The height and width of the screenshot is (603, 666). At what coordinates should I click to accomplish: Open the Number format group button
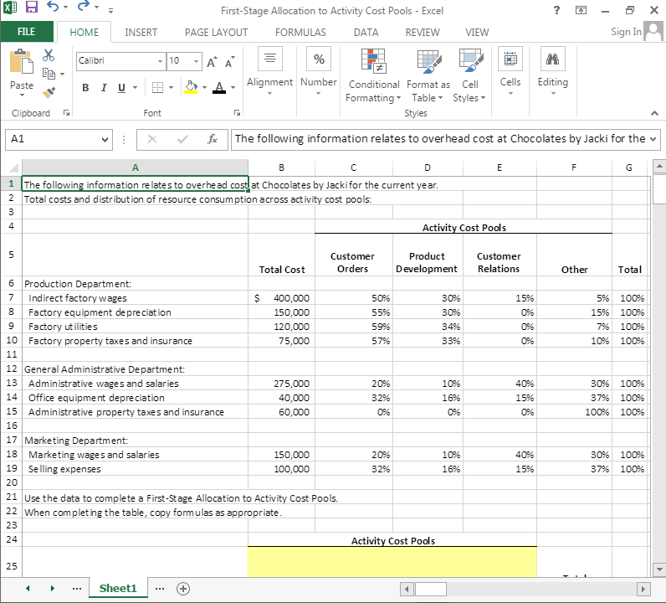(x=319, y=71)
